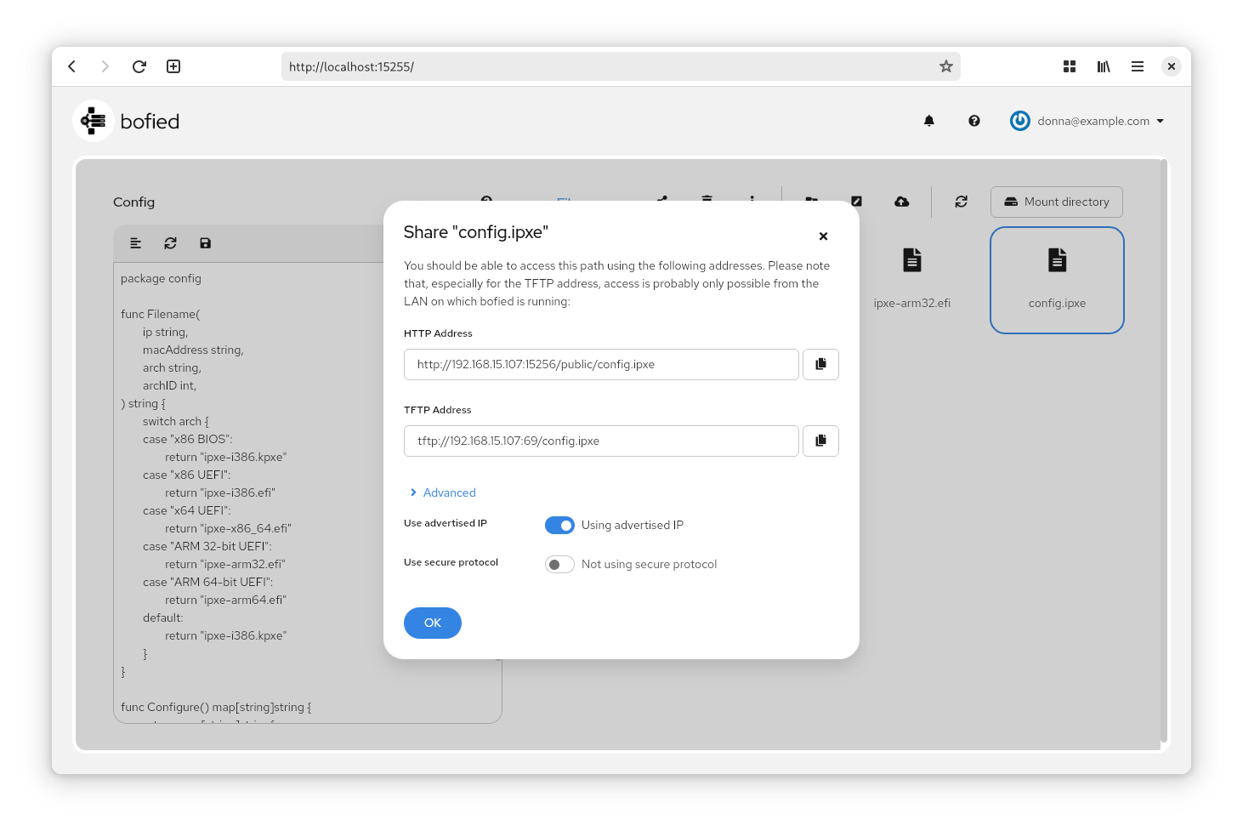Open the donna@example.com account dropdown

tap(1087, 121)
